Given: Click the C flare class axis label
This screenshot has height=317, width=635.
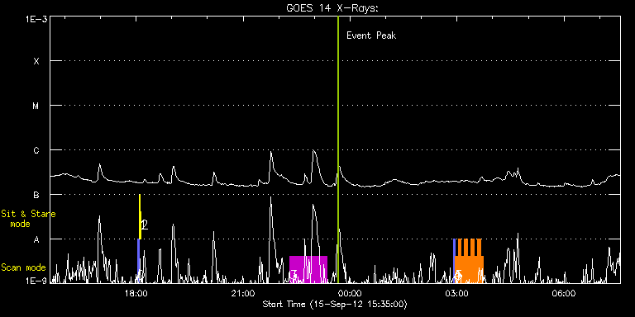Looking at the screenshot, I should point(36,150).
